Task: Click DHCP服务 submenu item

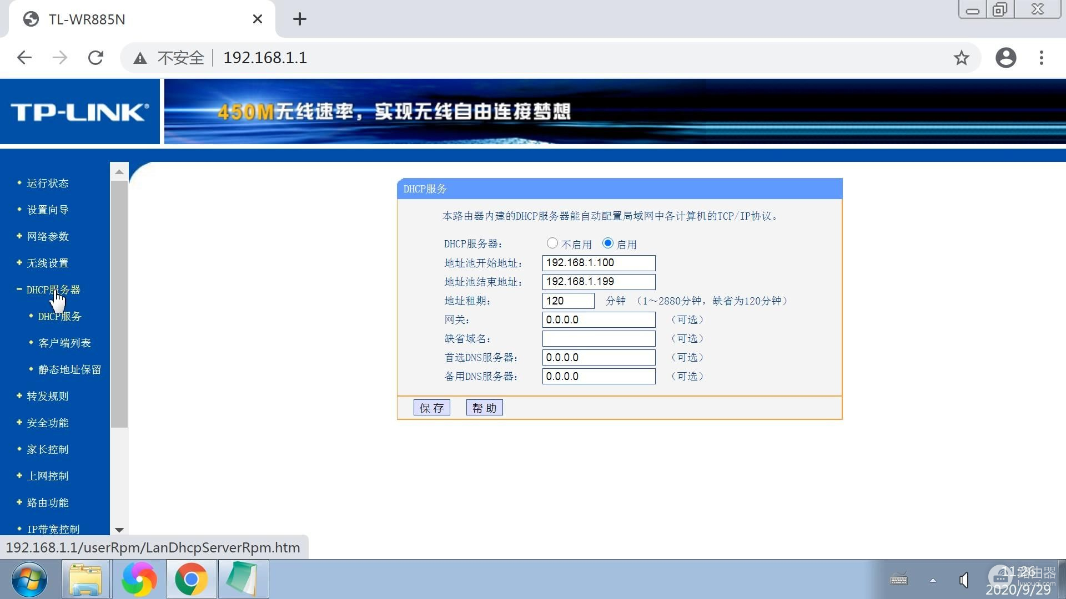Action: click(x=60, y=316)
